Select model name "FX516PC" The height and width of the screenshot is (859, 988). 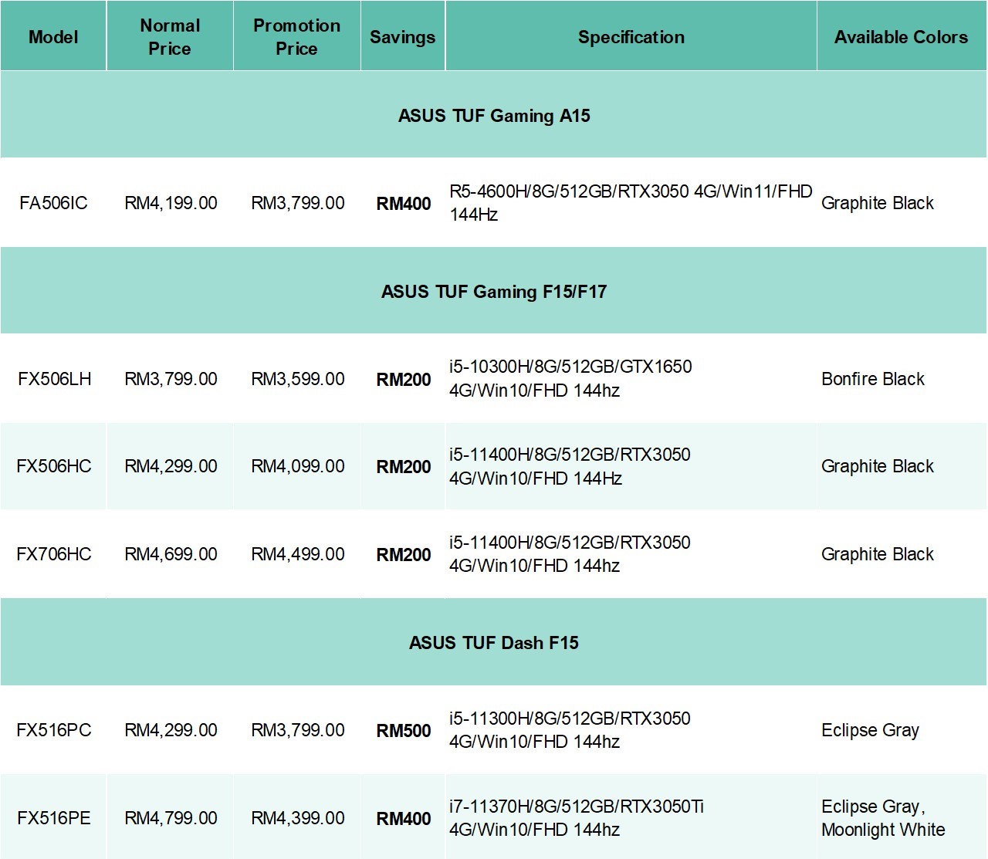pos(54,730)
